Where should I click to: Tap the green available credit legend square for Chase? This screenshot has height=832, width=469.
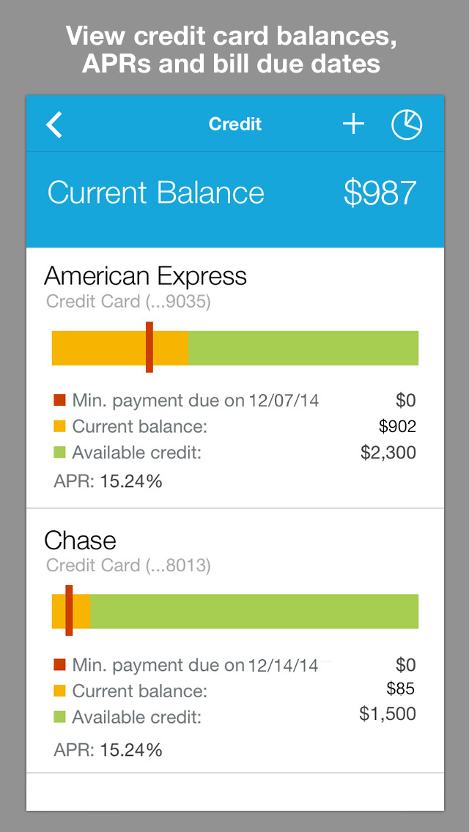pyautogui.click(x=60, y=716)
